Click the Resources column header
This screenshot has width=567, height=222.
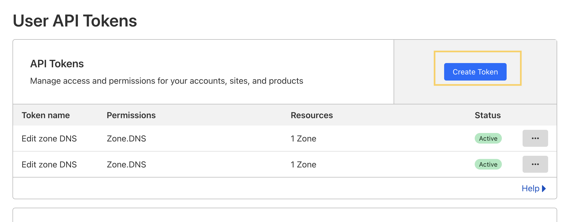tap(312, 115)
